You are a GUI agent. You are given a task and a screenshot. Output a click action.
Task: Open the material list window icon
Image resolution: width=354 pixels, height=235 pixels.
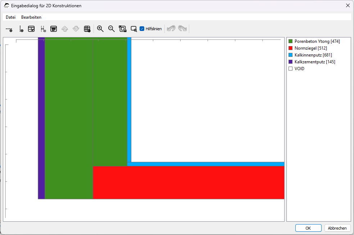(x=54, y=29)
